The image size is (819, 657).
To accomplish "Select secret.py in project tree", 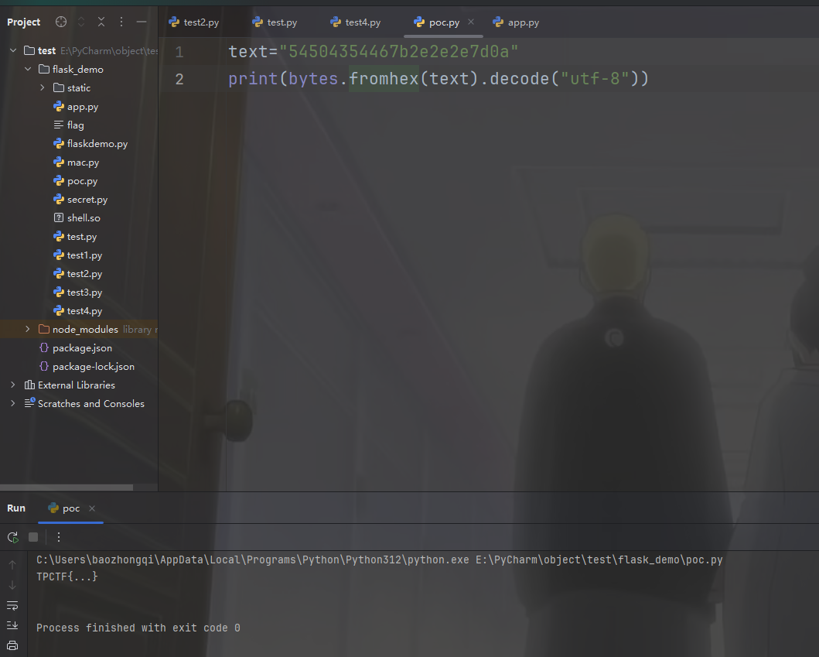I will (x=87, y=200).
